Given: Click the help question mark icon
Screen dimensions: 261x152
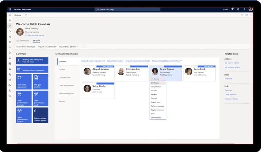Looking at the screenshot, I should tap(244, 9).
